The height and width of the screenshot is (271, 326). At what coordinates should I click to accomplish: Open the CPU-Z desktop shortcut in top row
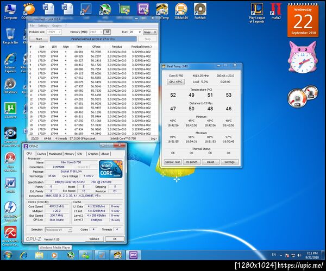[x=143, y=9]
